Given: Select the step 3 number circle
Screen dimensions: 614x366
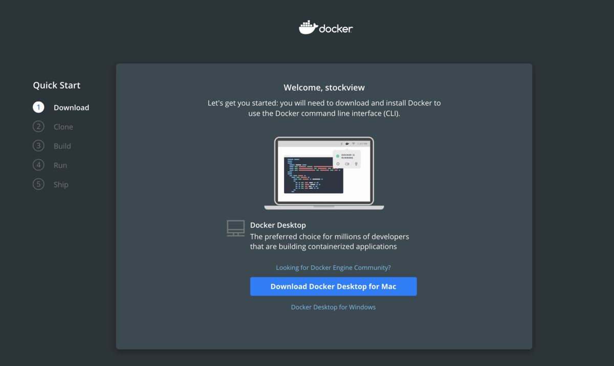Looking at the screenshot, I should click(x=38, y=146).
